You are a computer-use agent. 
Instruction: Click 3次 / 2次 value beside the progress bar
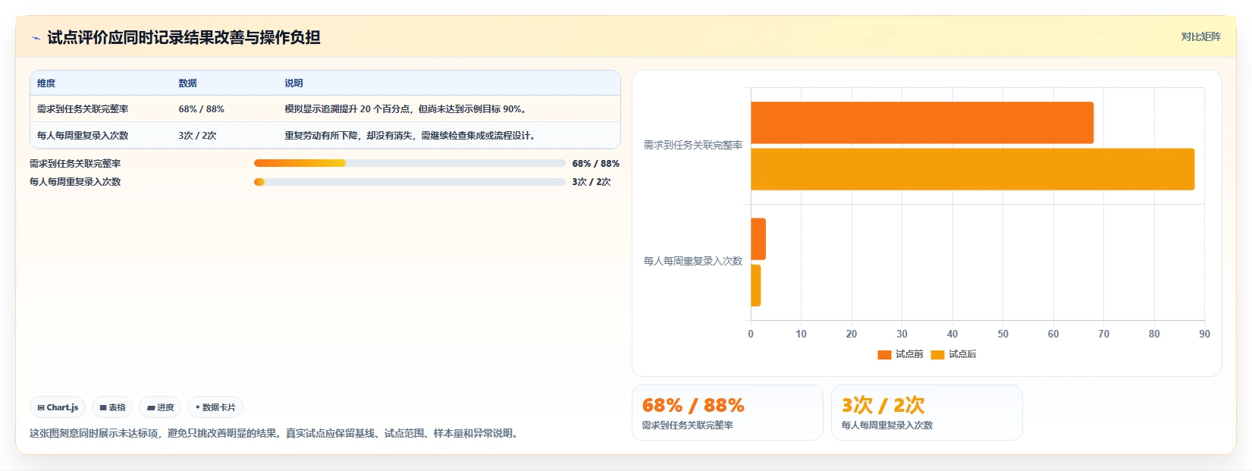point(591,182)
